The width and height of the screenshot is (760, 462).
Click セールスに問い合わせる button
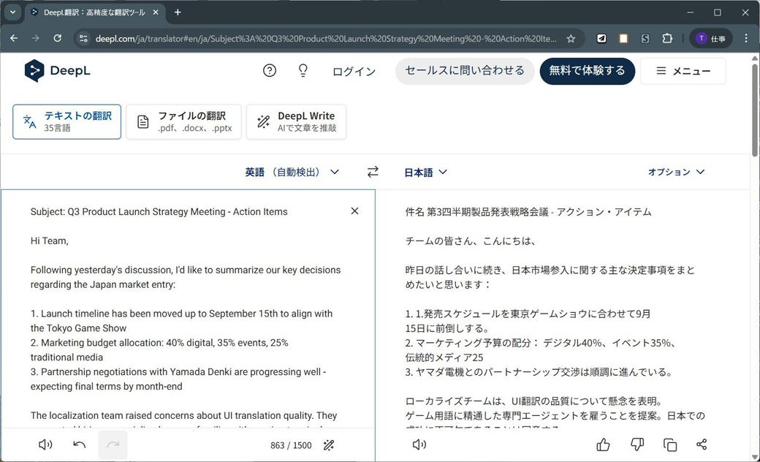click(464, 71)
